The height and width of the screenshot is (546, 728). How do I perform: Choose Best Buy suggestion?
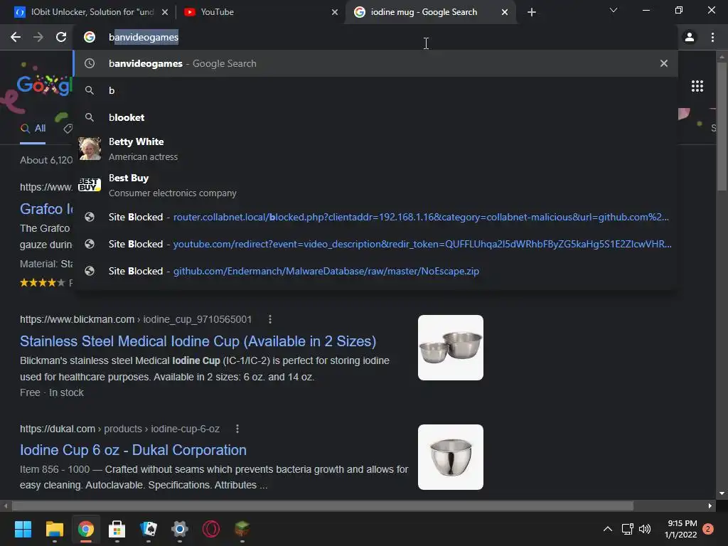[375, 185]
